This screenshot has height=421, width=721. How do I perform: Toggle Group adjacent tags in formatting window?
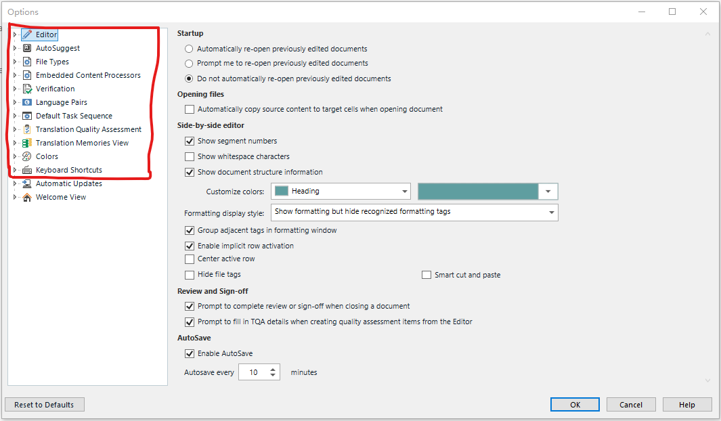click(190, 230)
